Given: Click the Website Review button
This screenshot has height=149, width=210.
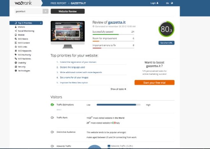Looking at the screenshot, I should pos(68,11).
